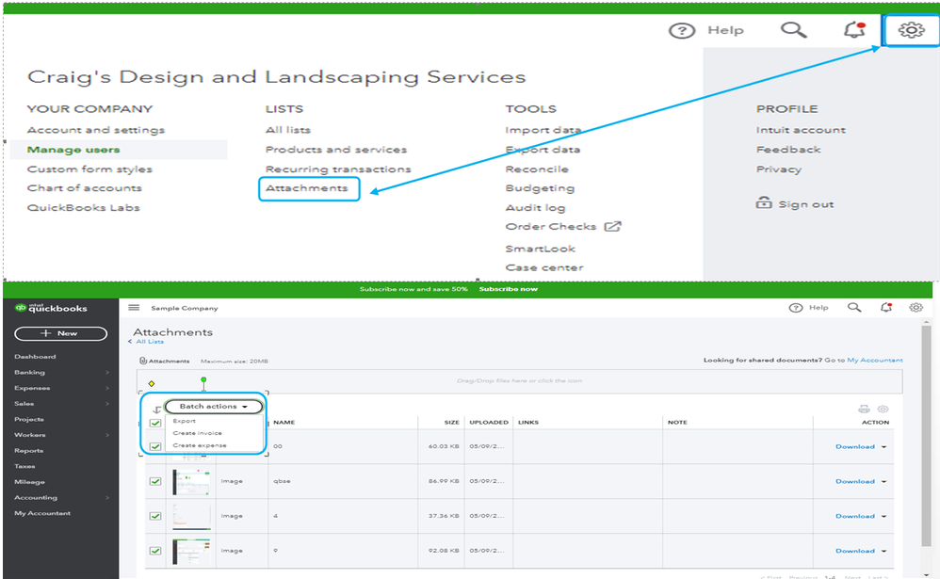Uncheck the checkbox for attachment 00
This screenshot has height=579, width=940.
[x=155, y=446]
